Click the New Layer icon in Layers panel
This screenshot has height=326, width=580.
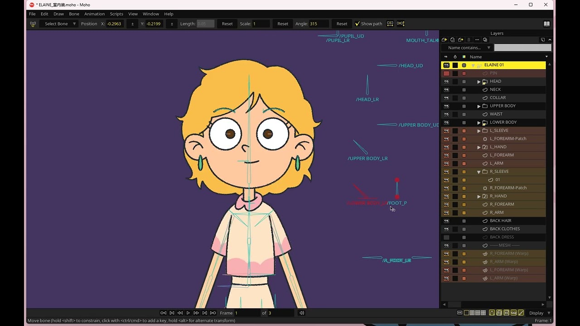pyautogui.click(x=444, y=40)
